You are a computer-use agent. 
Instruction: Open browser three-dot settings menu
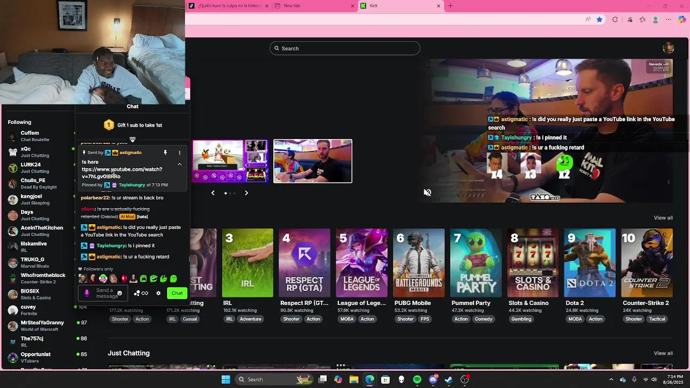click(668, 20)
